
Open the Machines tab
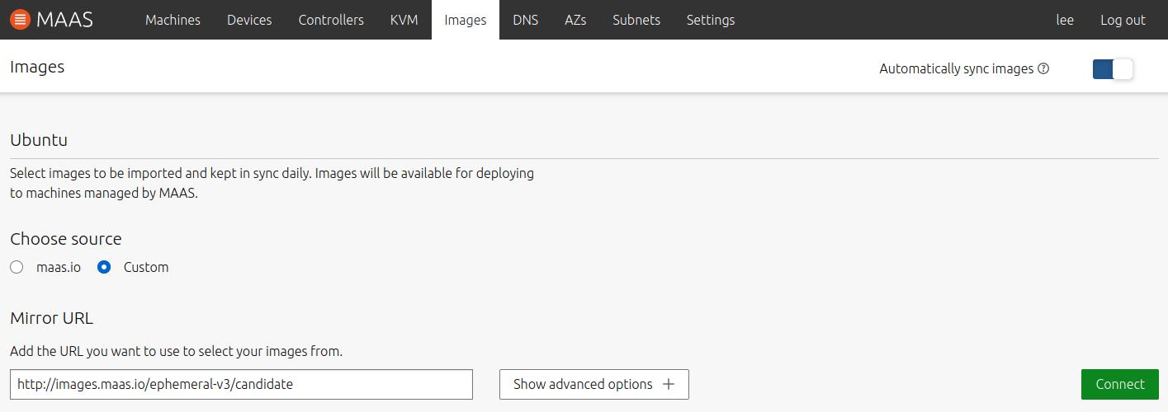pos(173,20)
